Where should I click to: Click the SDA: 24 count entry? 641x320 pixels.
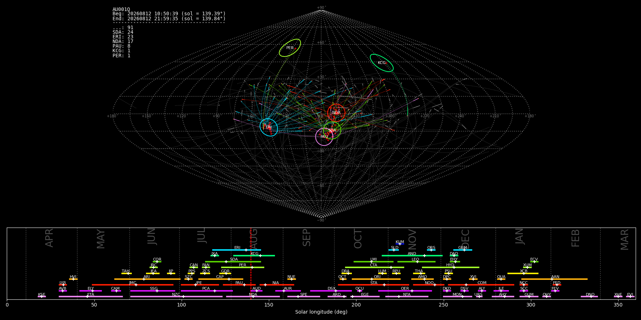point(123,32)
